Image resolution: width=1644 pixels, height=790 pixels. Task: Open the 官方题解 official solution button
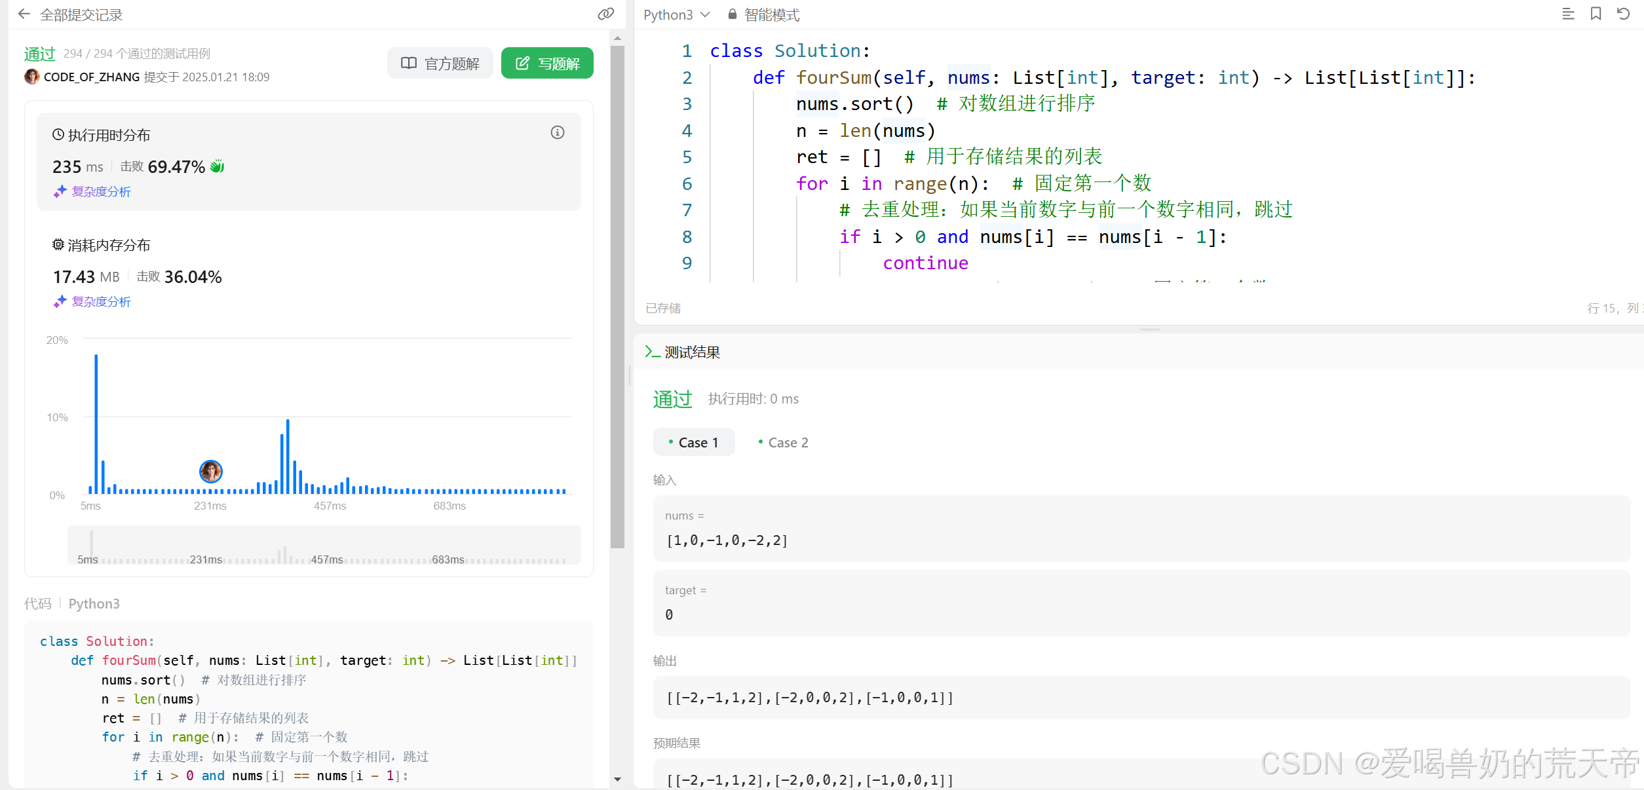[440, 64]
